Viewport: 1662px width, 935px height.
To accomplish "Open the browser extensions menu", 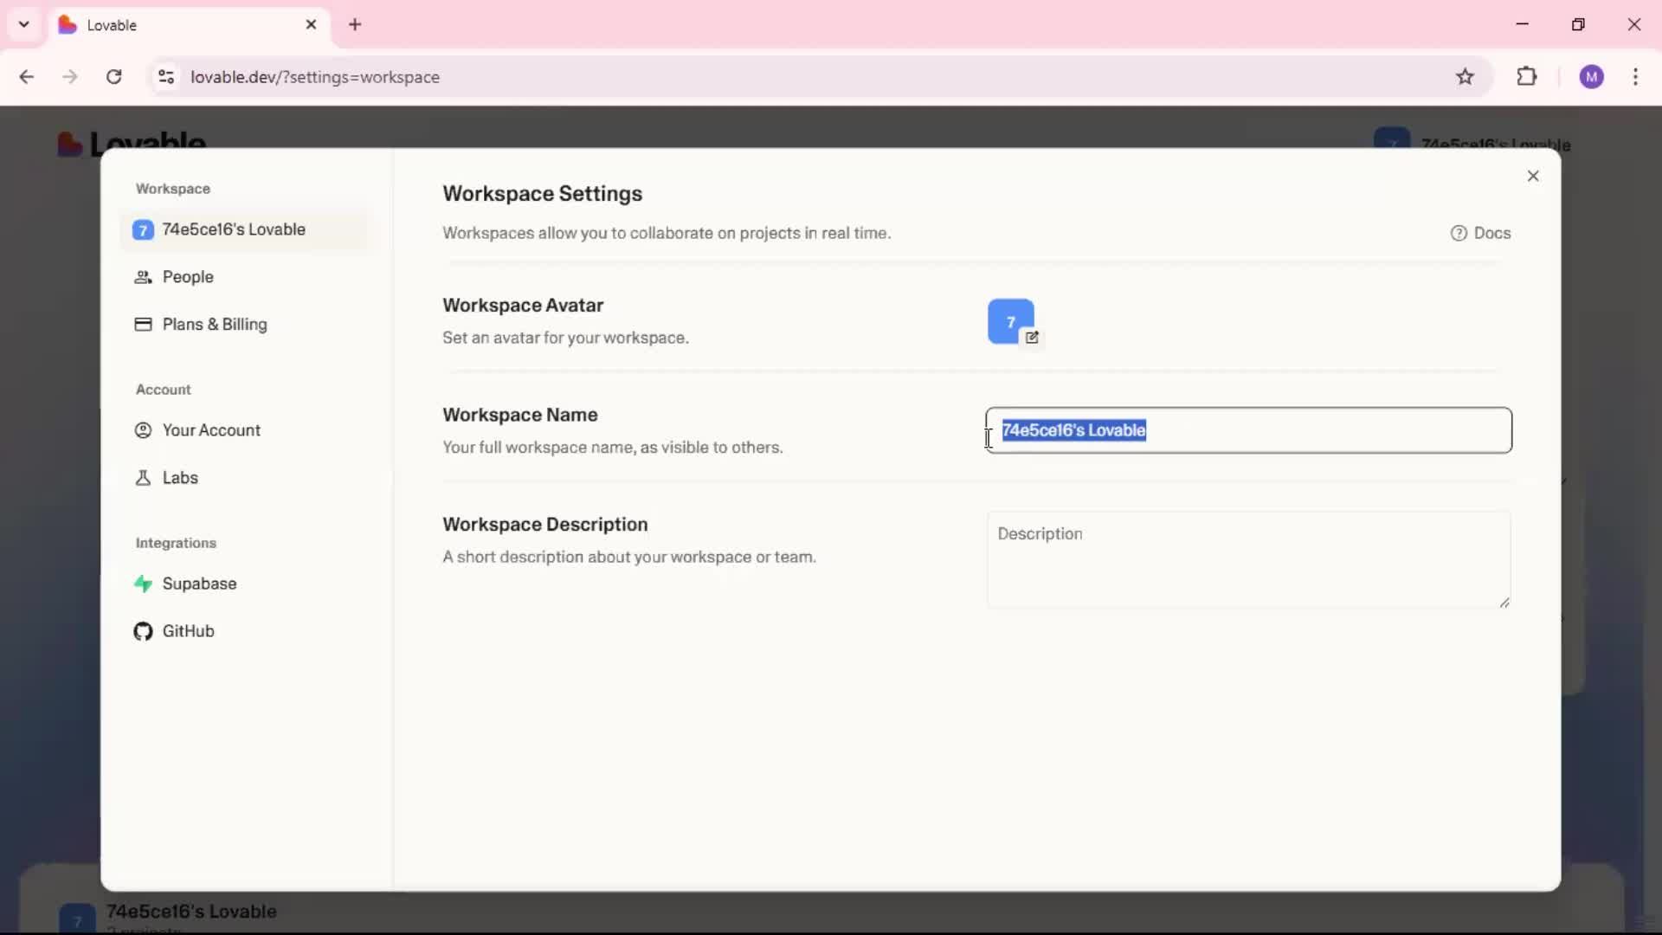I will 1527,77.
